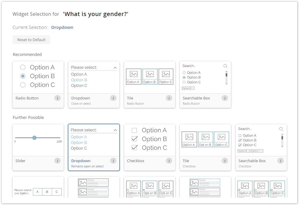Select Option C radio in Radio Button card
The height and width of the screenshot is (205, 299).
(x=23, y=85)
